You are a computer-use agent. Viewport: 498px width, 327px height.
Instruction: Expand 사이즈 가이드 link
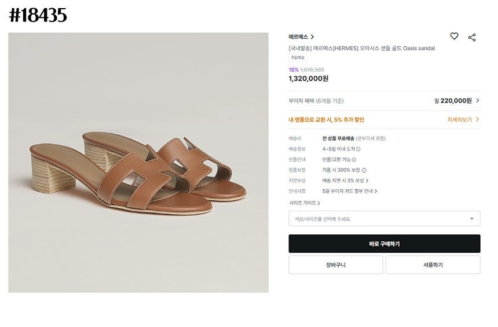point(304,203)
